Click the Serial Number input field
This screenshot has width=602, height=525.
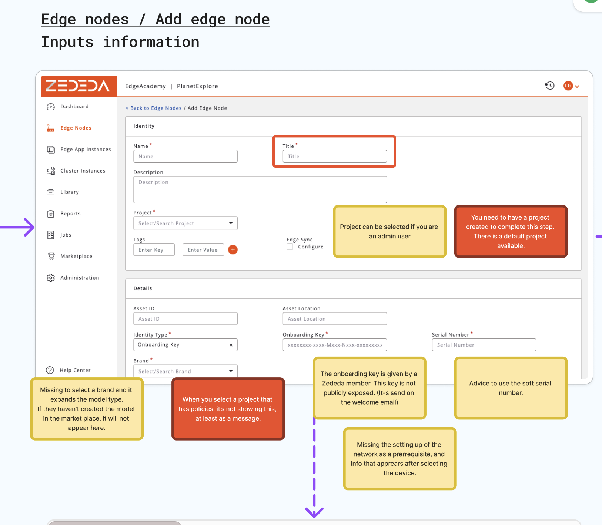point(484,345)
